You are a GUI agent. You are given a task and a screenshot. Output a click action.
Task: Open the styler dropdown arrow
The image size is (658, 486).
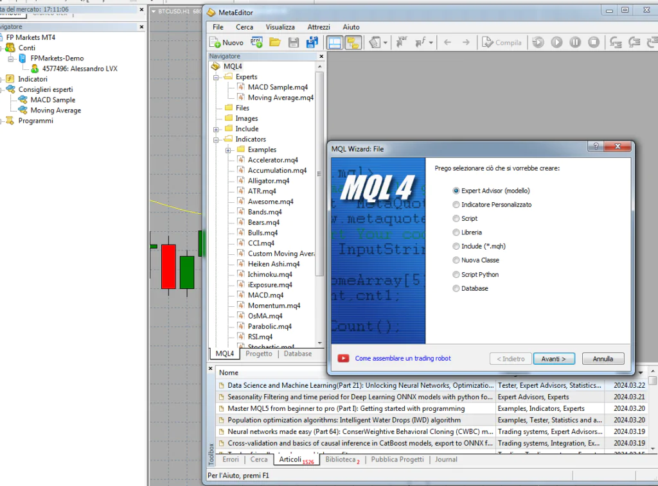[x=386, y=43]
